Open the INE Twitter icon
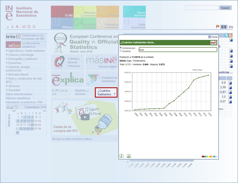The width and height of the screenshot is (238, 183). pos(226,35)
